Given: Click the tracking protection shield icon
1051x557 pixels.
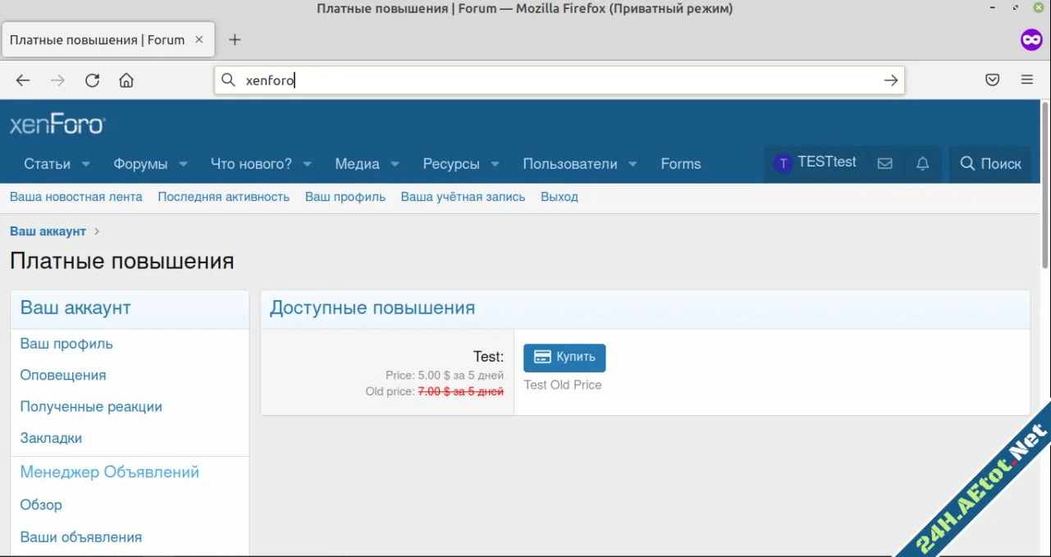Looking at the screenshot, I should 992,79.
